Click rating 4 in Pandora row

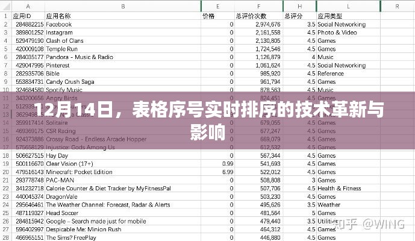point(299,57)
